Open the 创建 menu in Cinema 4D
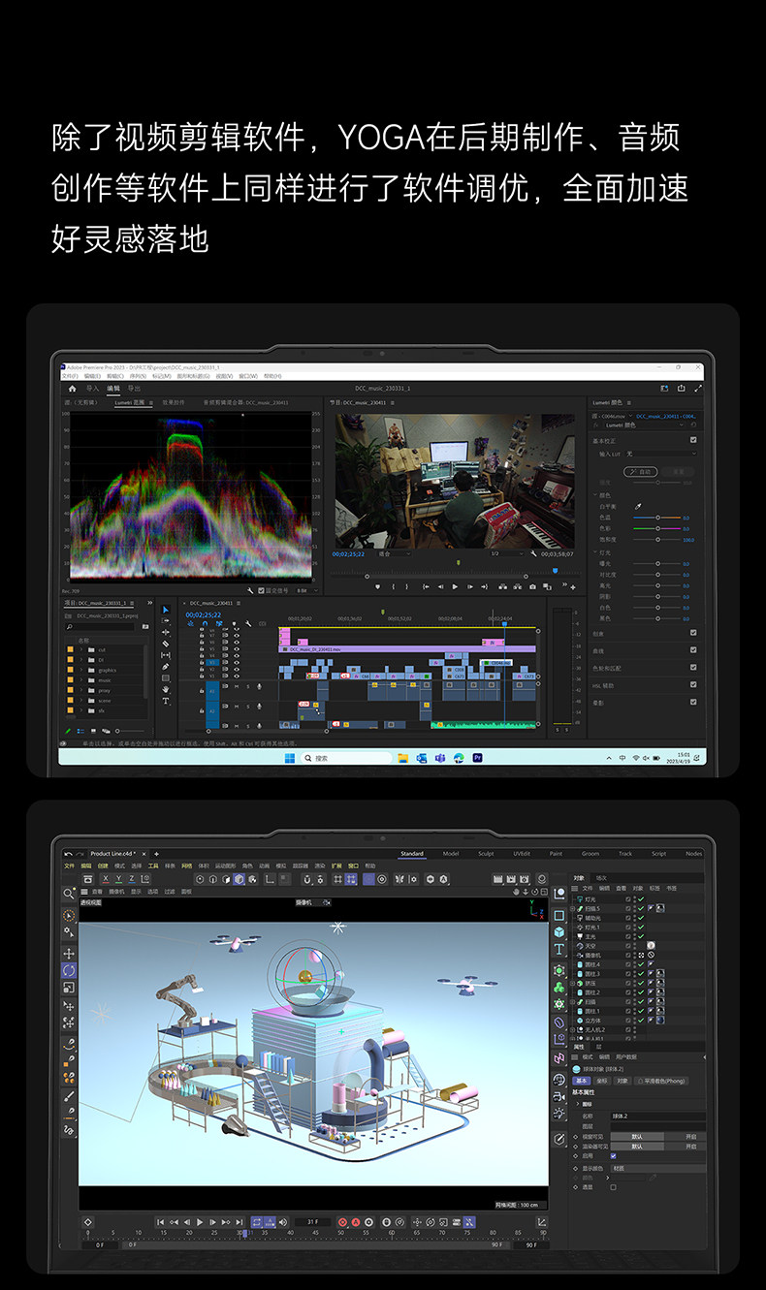Viewport: 766px width, 1290px height. (x=102, y=865)
